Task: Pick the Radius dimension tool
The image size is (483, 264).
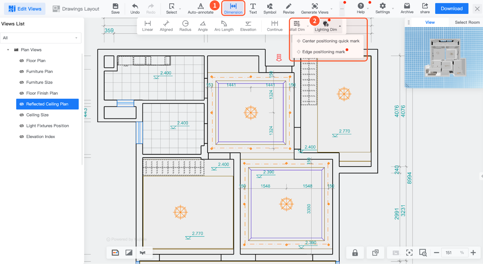Action: [x=185, y=26]
